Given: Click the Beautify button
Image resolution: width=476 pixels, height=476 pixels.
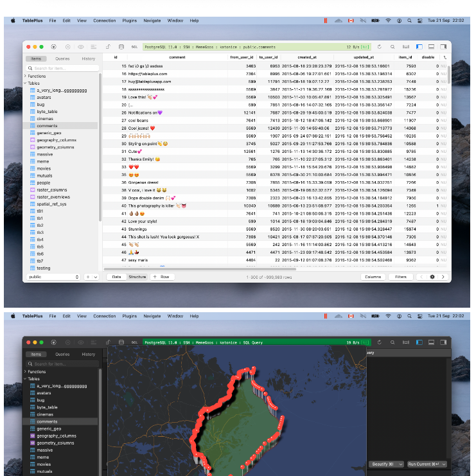Looking at the screenshot, I should pyautogui.click(x=383, y=464).
